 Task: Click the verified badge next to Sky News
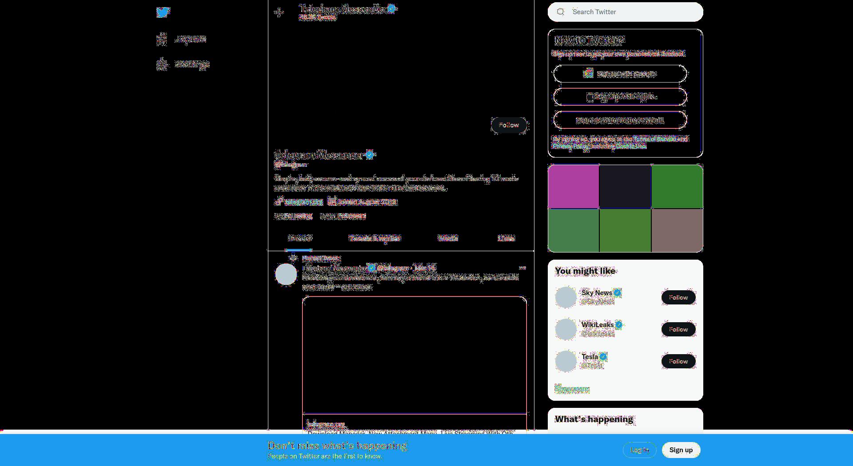click(x=618, y=292)
